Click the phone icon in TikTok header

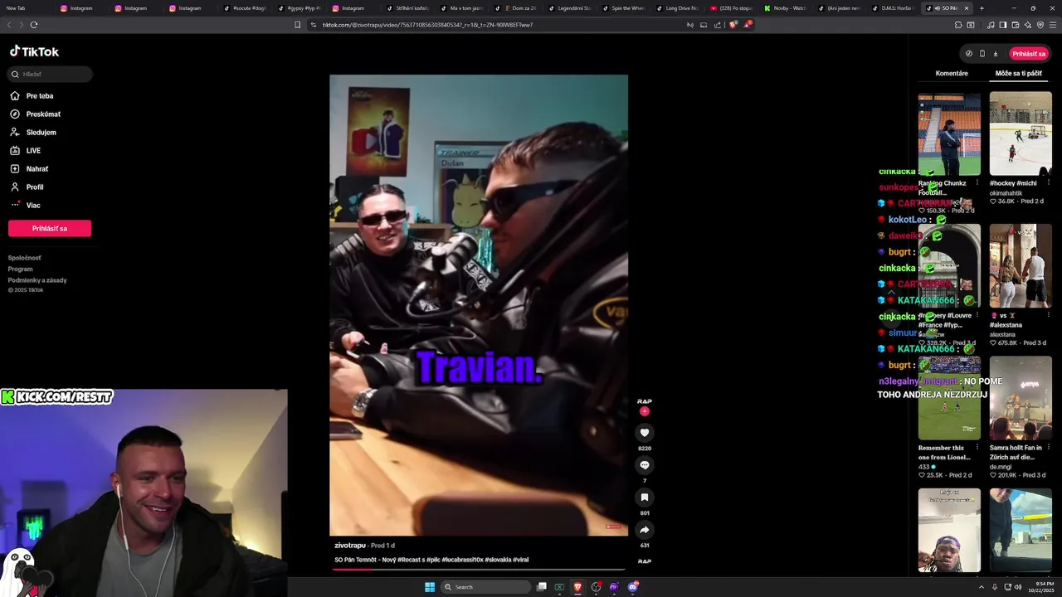982,54
